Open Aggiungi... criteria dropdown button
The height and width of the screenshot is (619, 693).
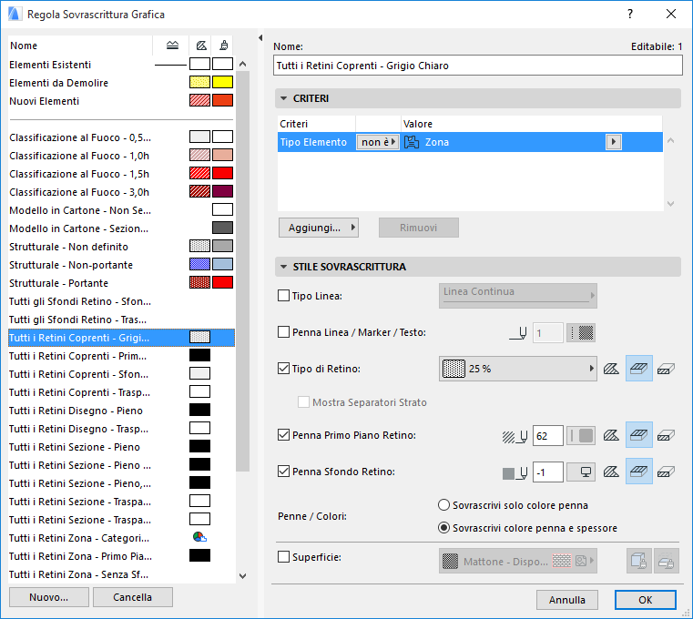[318, 228]
